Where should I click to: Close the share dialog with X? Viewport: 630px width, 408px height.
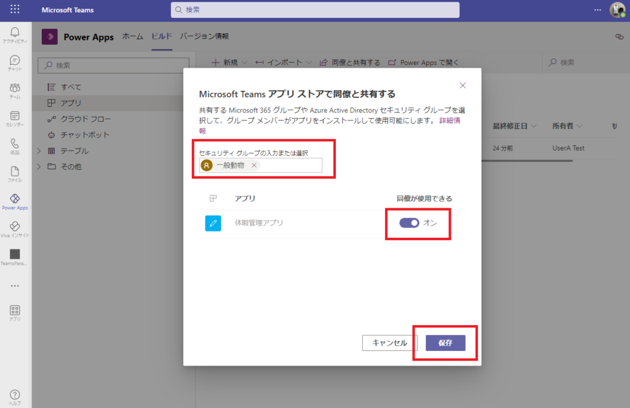tap(463, 85)
